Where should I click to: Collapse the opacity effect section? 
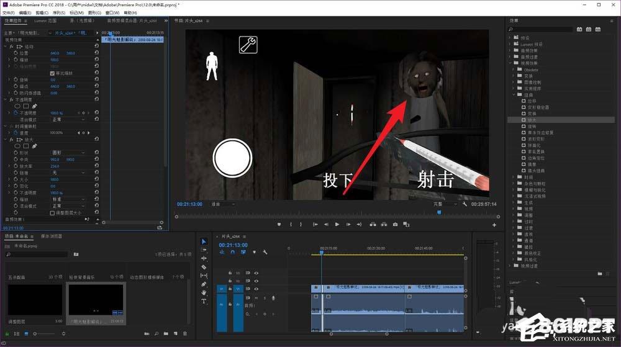(6, 100)
